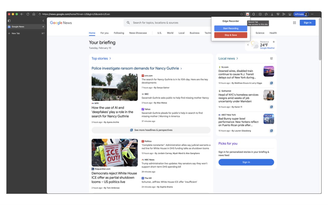
Task: Switch to the For you tab
Action: (x=104, y=33)
